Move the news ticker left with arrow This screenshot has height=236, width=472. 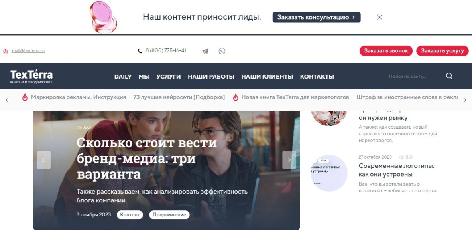coord(7,100)
